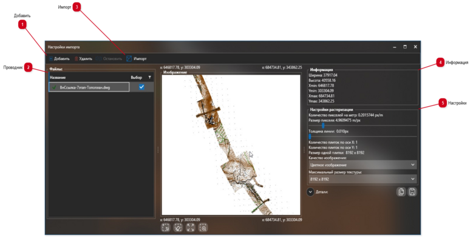Image resolution: width=473 pixels, height=238 pixels.
Task: Click the greyed-out Остановить toolbar button
Action: pos(109,59)
